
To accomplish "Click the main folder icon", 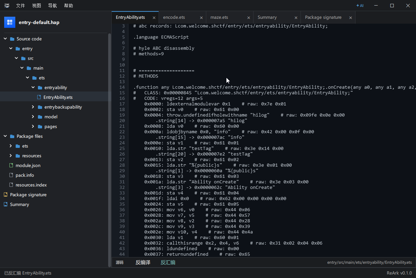I will click(29, 68).
